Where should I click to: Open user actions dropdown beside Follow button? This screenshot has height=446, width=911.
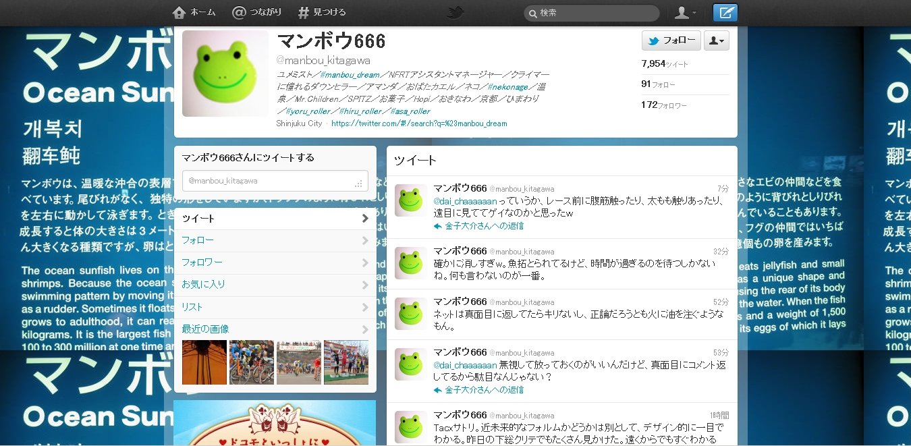coord(716,41)
